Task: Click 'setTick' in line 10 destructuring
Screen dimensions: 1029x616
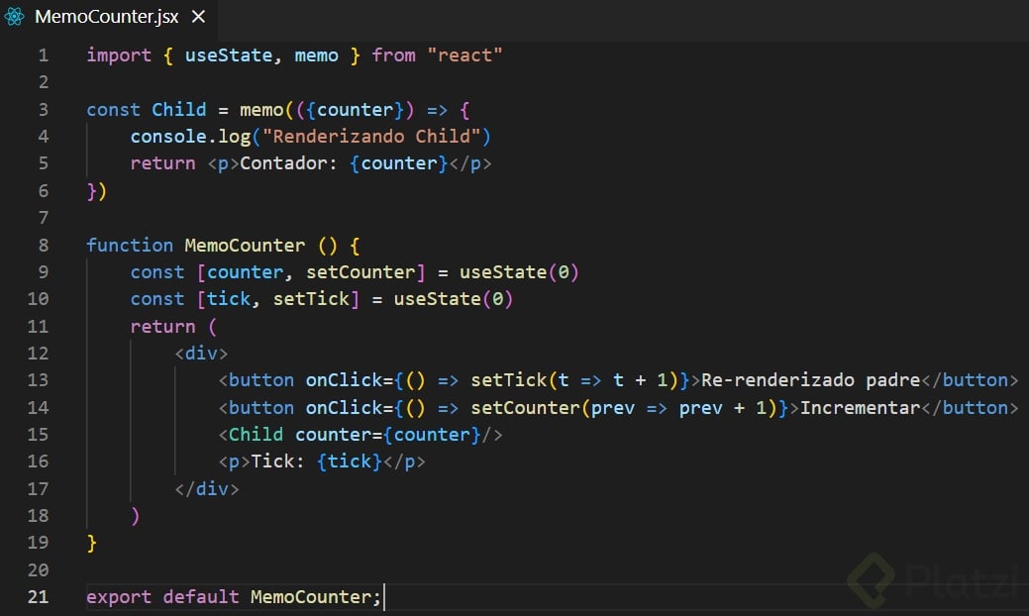Action: pos(312,299)
